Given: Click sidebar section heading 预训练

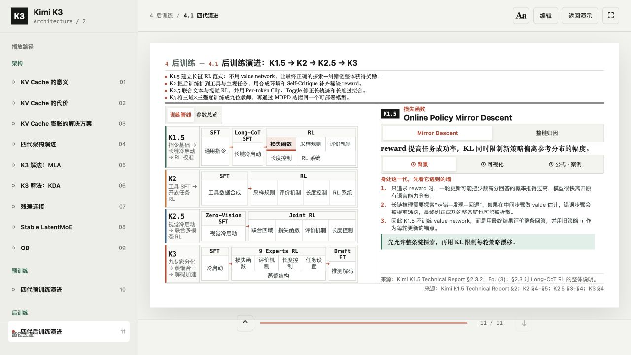Looking at the screenshot, I should (20, 271).
